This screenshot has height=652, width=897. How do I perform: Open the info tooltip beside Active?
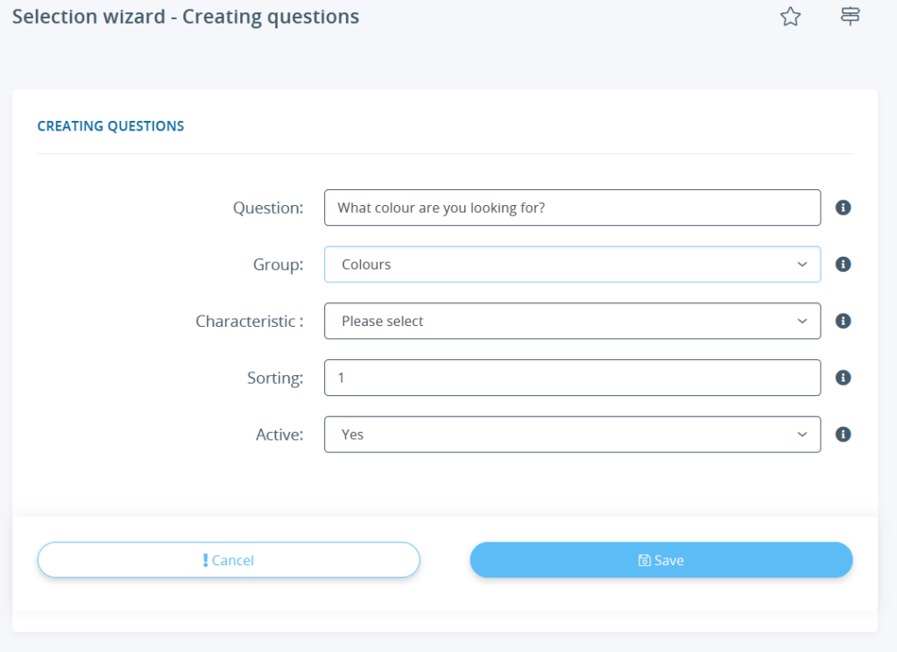point(843,434)
